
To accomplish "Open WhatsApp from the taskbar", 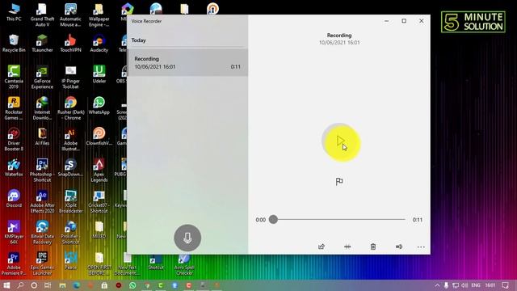I will point(132,285).
